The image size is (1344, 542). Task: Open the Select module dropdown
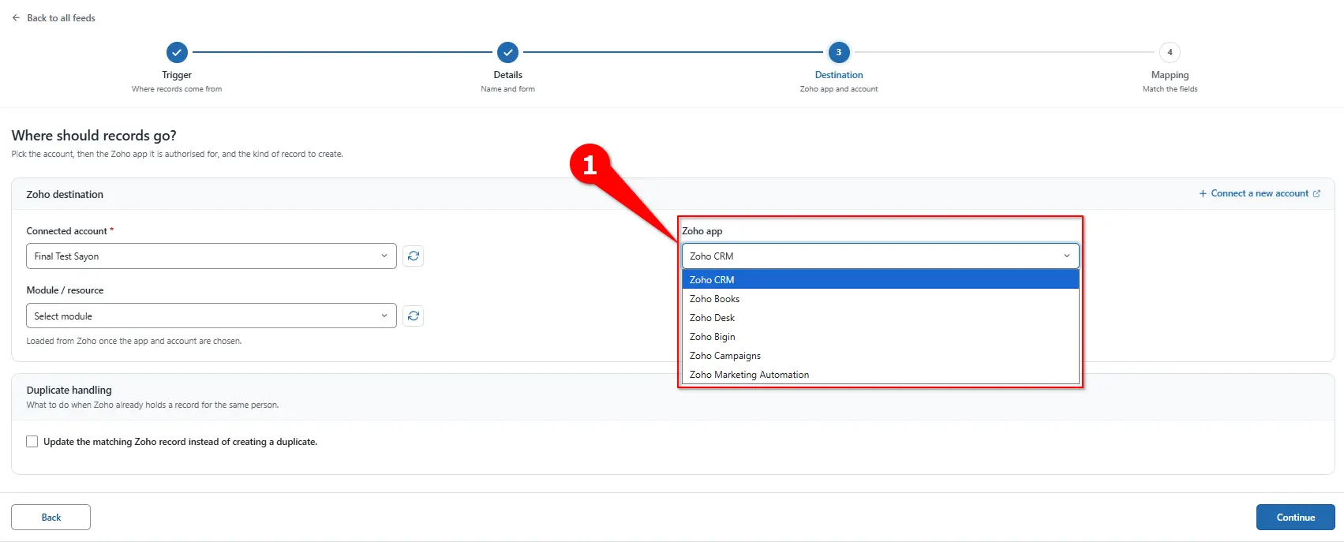pos(212,316)
